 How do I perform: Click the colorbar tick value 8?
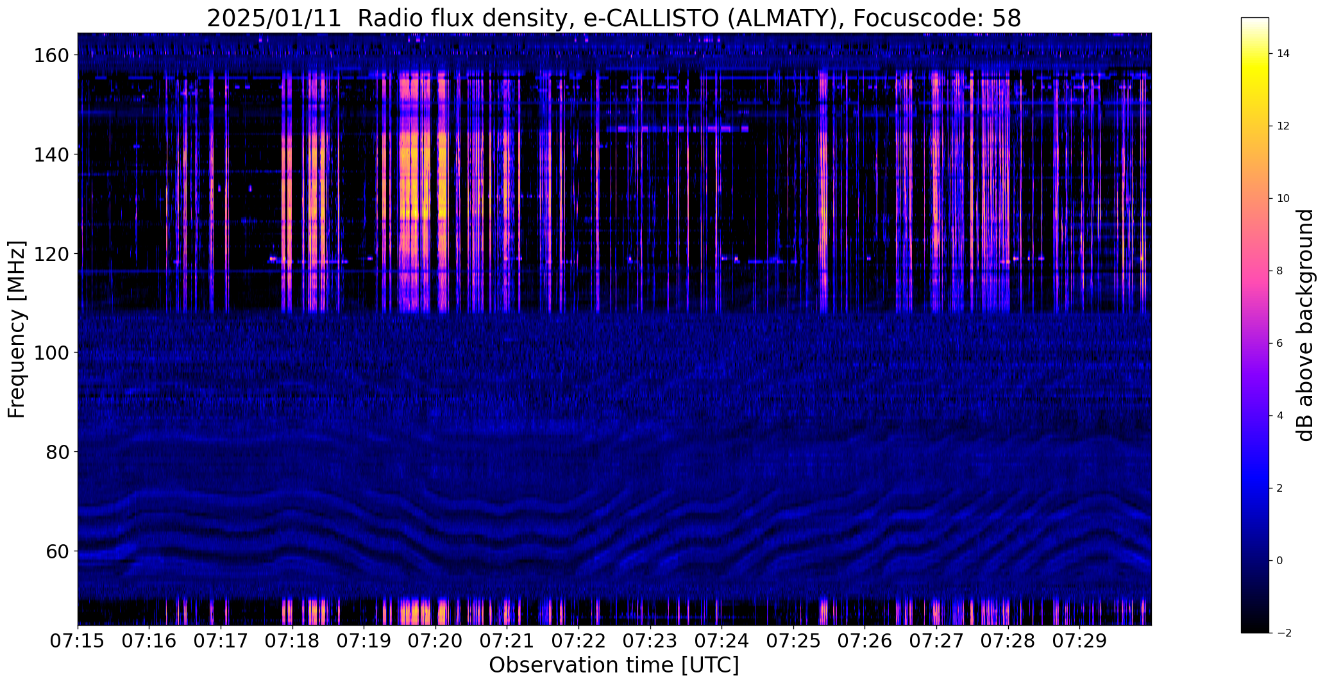pos(1280,271)
